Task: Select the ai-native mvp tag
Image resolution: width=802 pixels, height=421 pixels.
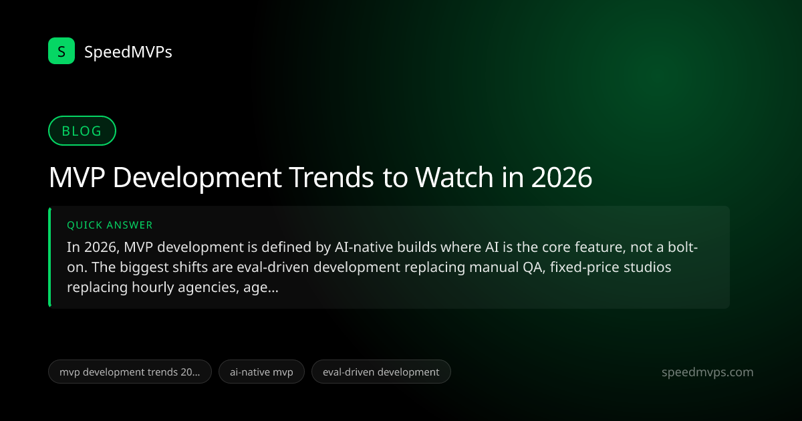Action: click(x=261, y=372)
